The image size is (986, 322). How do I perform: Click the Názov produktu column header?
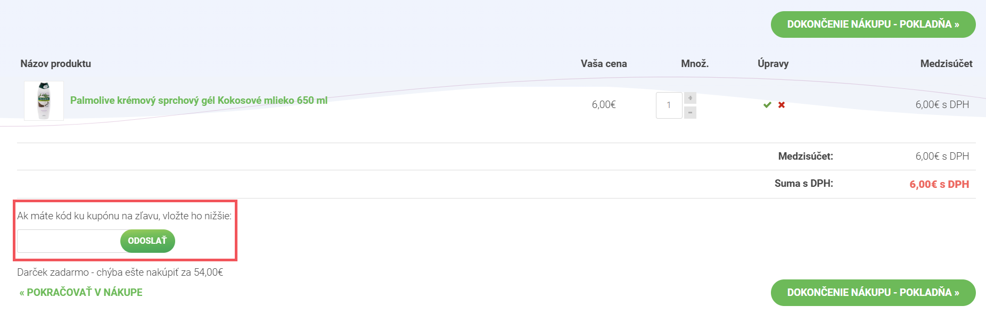56,63
